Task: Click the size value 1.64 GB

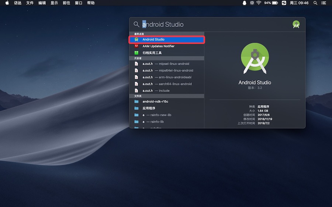Action: tap(263, 111)
